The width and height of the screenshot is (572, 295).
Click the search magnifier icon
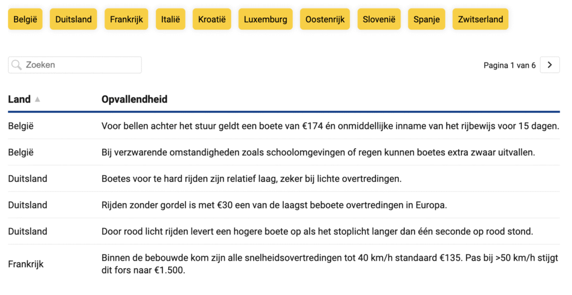pos(16,65)
